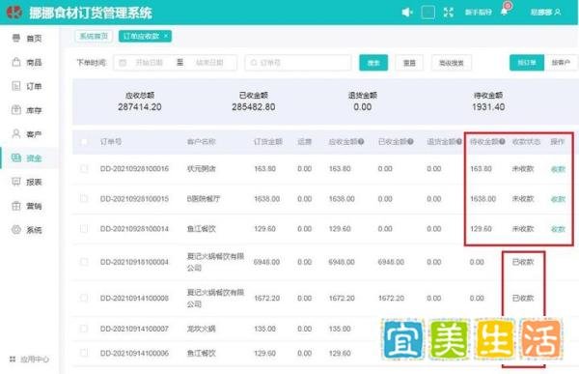579x374 pixels.
Task: Click the 重置 button
Action: pos(409,63)
